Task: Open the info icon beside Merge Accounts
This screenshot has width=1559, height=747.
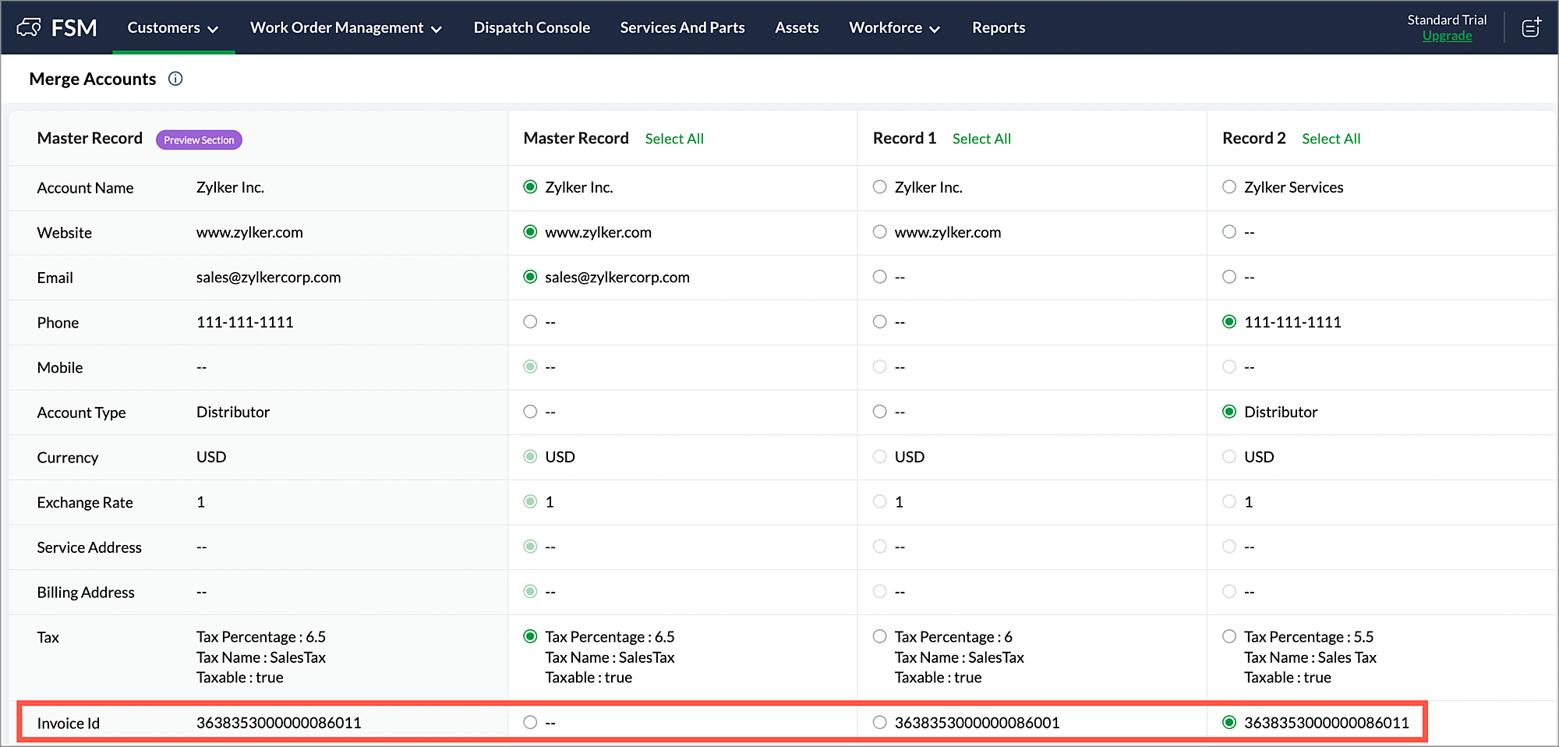Action: point(175,79)
